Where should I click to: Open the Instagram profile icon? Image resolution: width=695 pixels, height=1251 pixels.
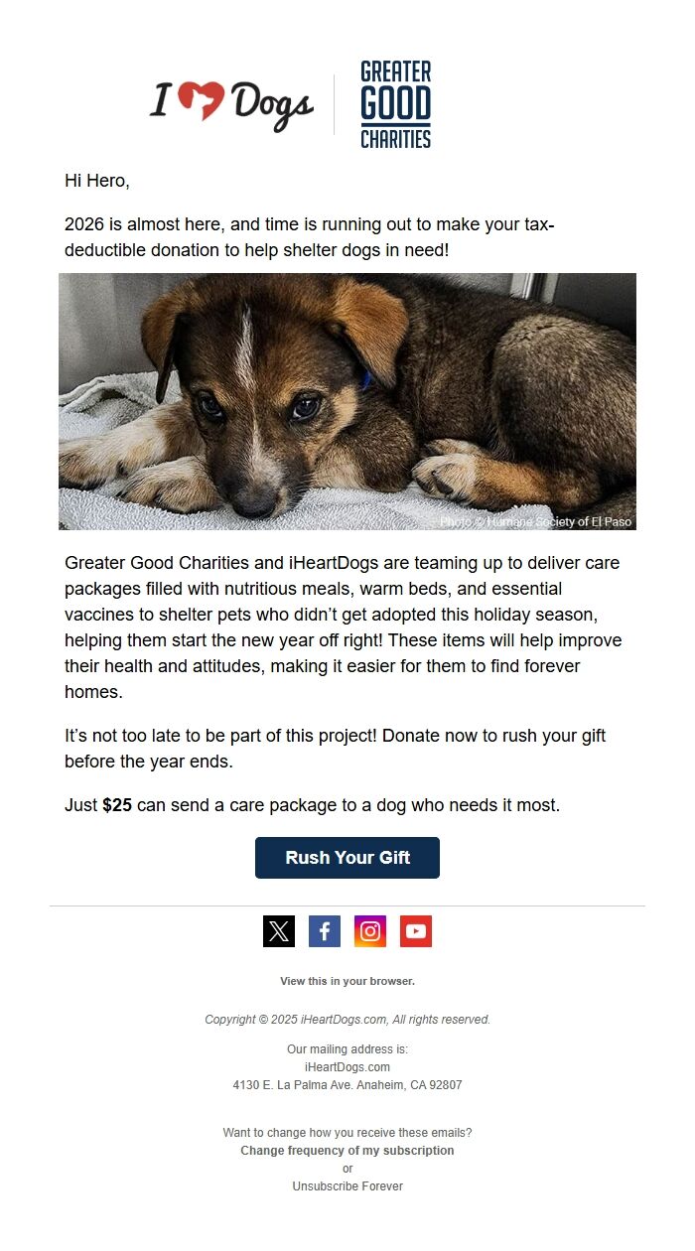point(369,930)
